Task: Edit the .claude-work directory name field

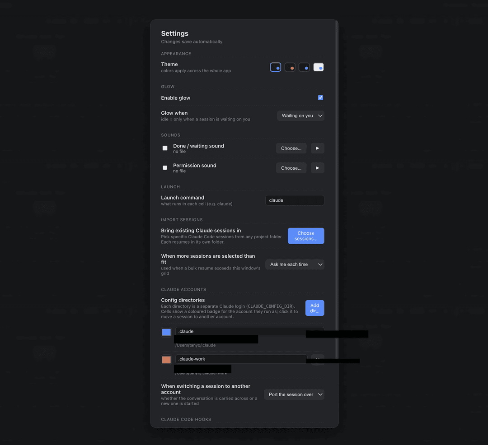Action: point(241,359)
